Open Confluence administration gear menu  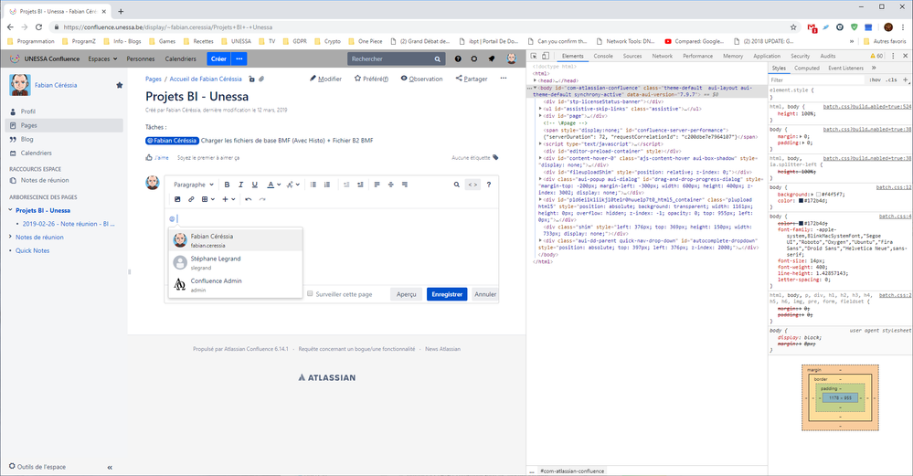click(x=474, y=58)
